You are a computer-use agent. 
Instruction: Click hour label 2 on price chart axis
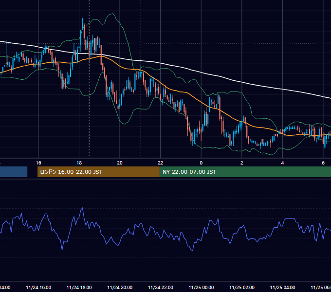[242, 163]
